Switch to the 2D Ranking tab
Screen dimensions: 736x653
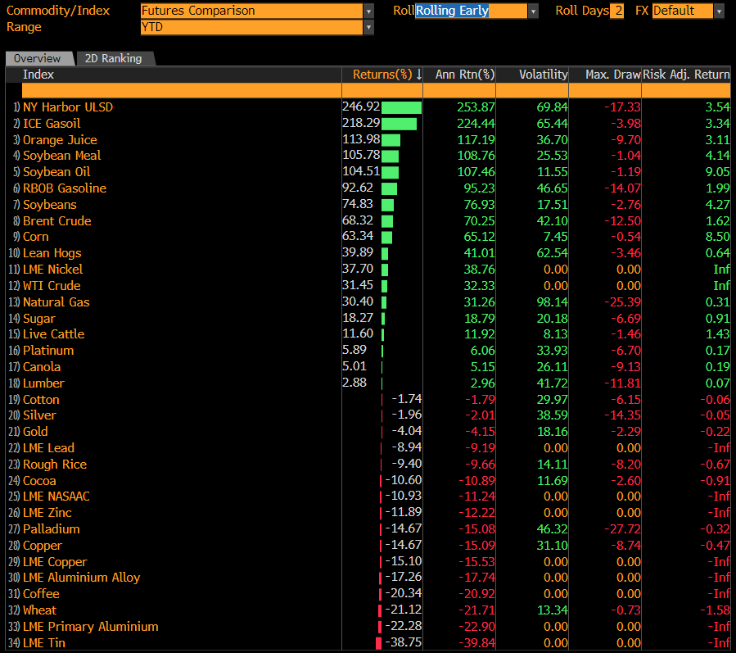coord(113,58)
